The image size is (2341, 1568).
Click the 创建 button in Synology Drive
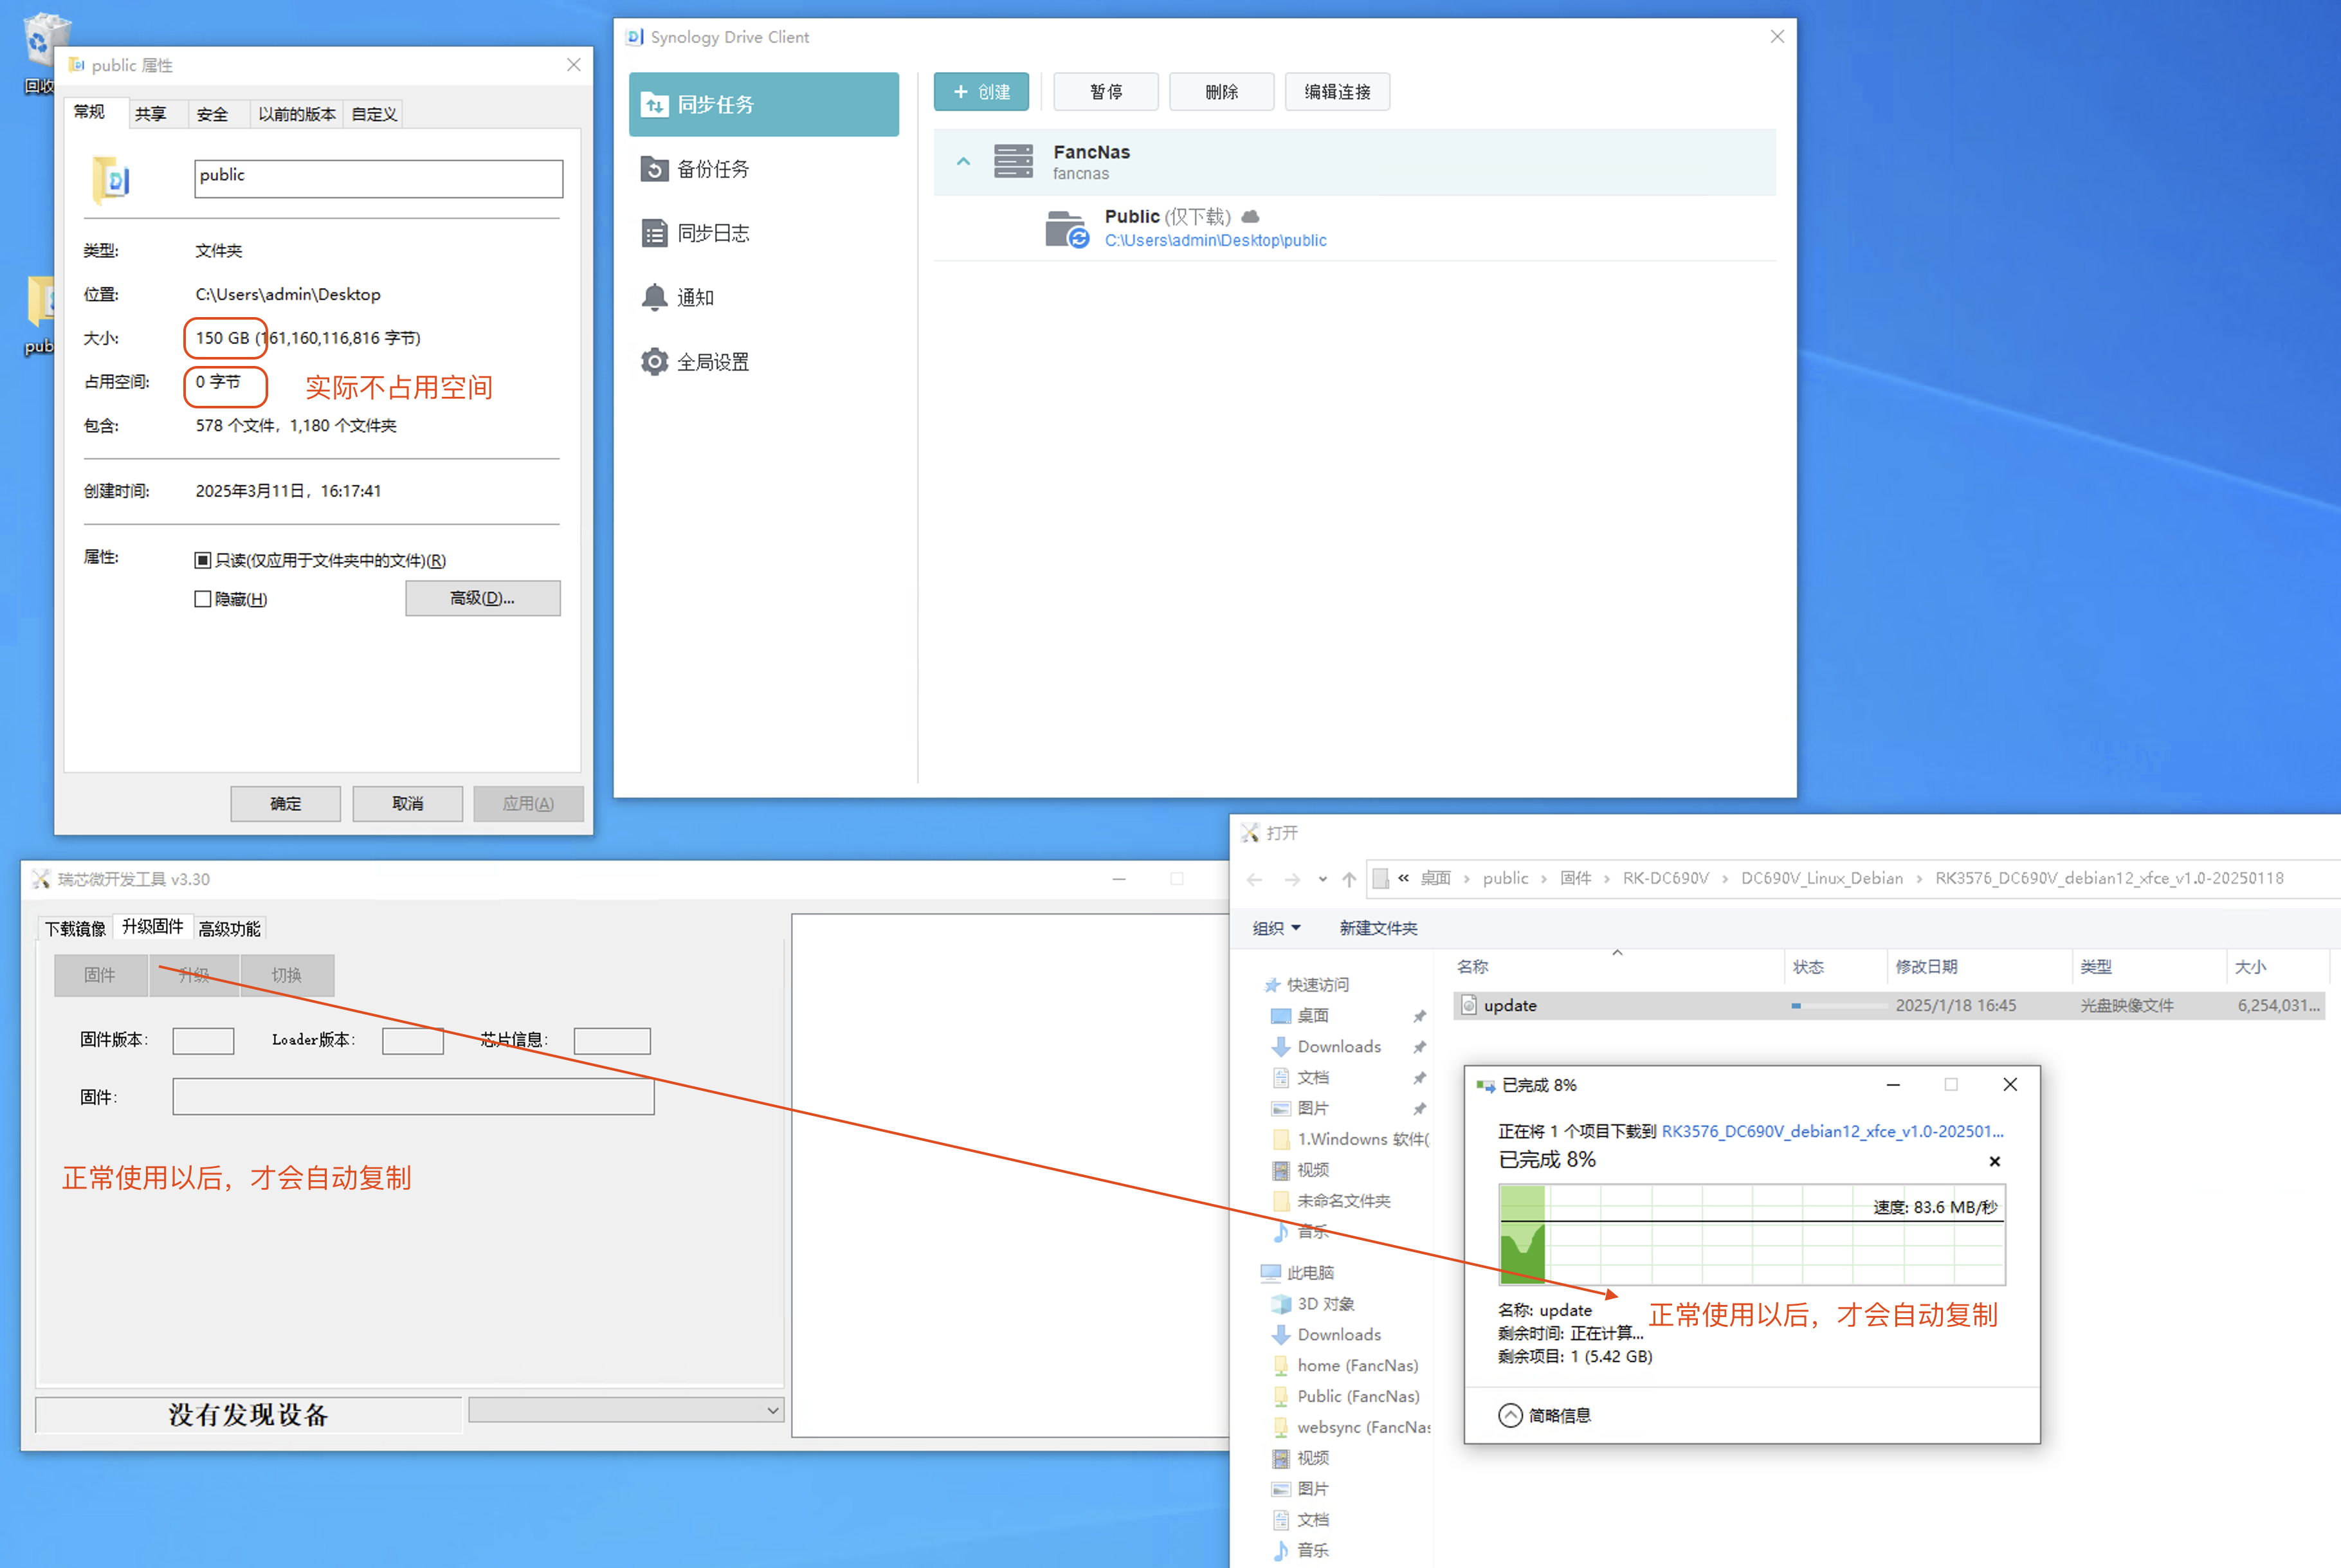click(981, 92)
